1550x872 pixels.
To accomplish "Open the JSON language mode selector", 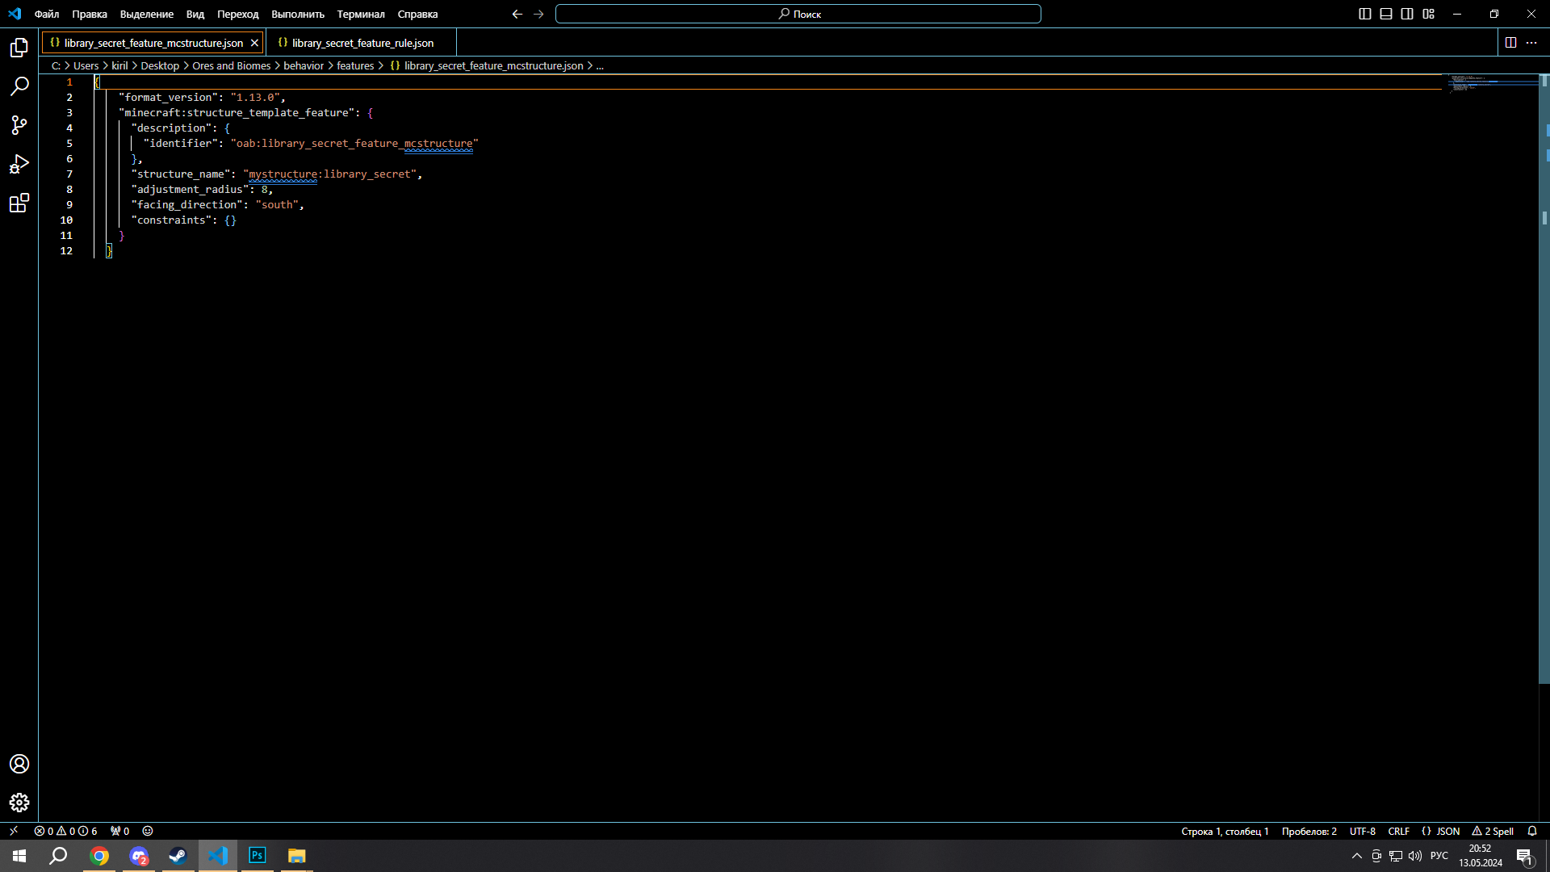I will click(1441, 831).
